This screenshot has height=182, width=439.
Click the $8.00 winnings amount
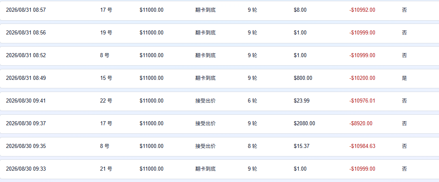pos(300,10)
